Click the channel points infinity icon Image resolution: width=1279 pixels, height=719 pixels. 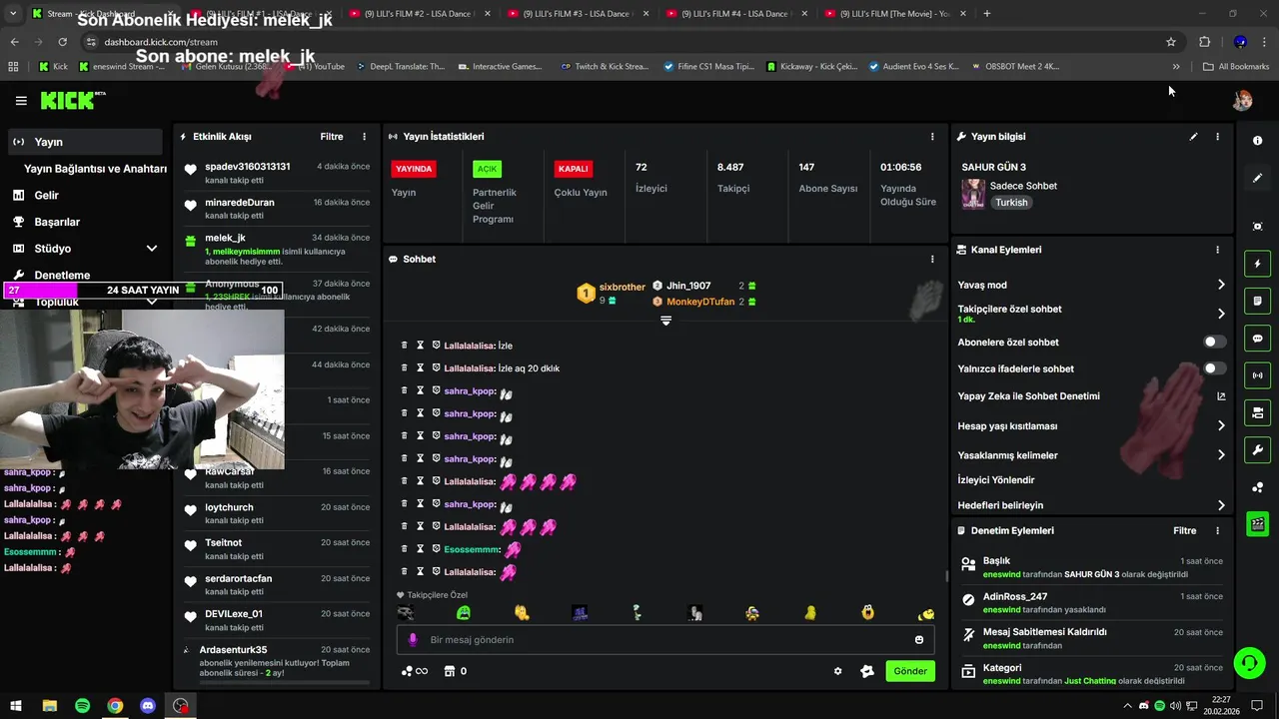tap(415, 671)
